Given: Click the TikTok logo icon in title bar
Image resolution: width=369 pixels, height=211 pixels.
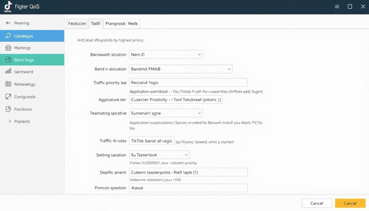Looking at the screenshot, I should [8, 6].
